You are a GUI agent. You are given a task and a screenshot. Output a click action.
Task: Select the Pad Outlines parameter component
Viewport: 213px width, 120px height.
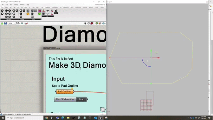point(65,91)
